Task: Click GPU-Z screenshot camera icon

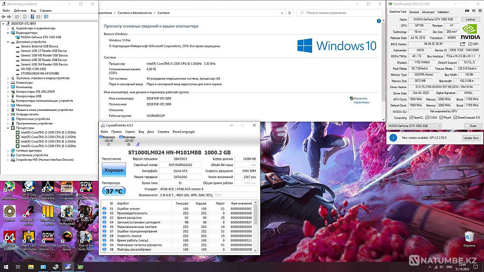Action: 467,11
